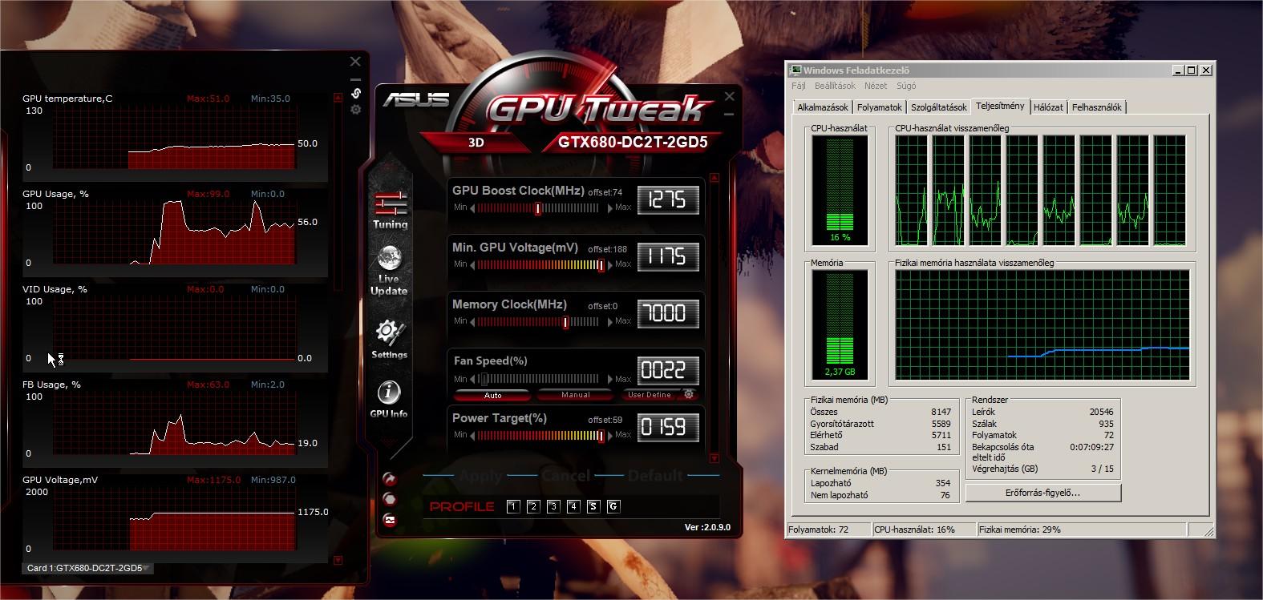
Task: Click the link chain icon on monitor panel
Action: (356, 93)
